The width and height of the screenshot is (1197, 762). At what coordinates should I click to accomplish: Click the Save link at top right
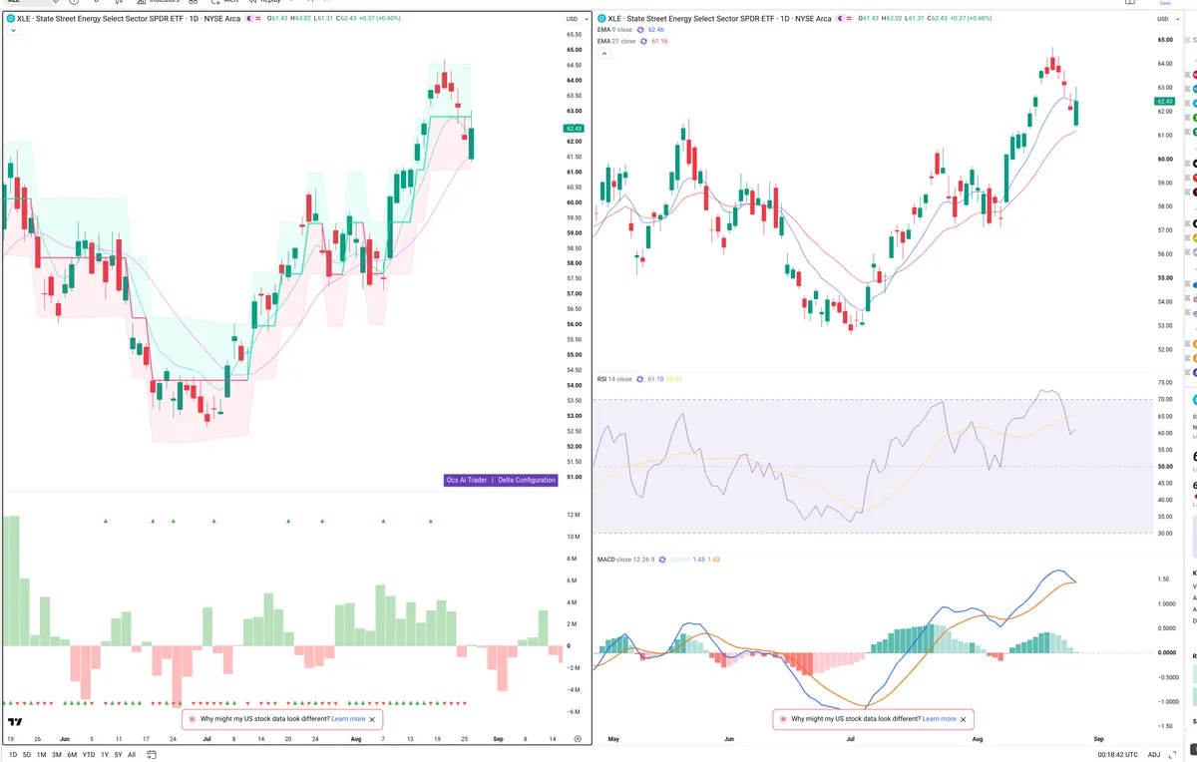[1165, 3]
